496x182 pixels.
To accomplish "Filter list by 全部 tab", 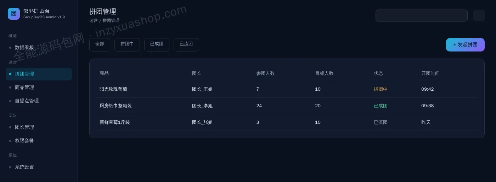I will pos(100,45).
